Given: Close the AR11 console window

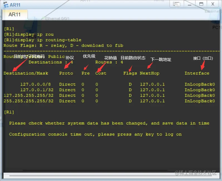Looking at the screenshot, I should tap(213, 4).
